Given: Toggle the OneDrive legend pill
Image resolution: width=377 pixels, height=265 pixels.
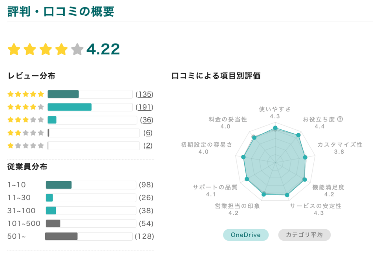Looking at the screenshot, I should 246,235.
